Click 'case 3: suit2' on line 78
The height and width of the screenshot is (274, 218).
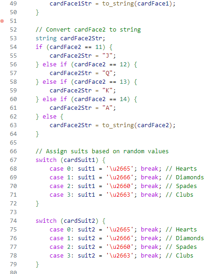(73, 256)
